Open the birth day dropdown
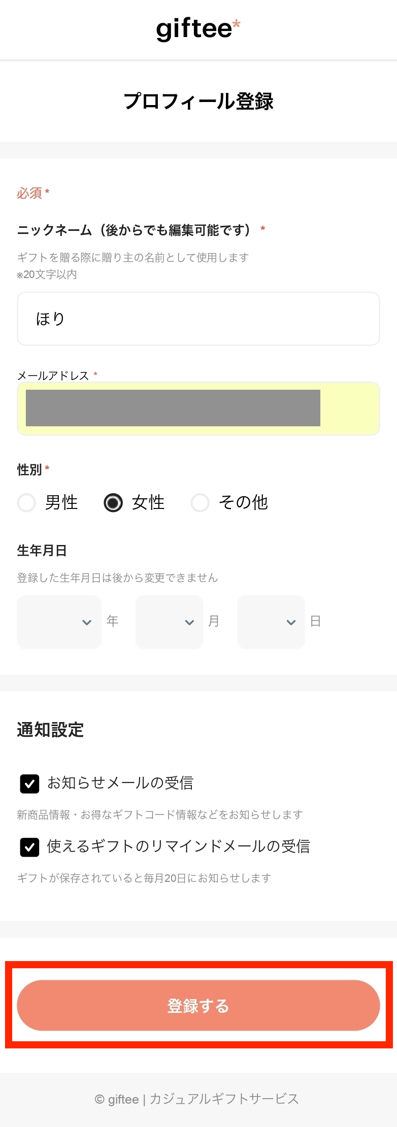 tap(271, 622)
